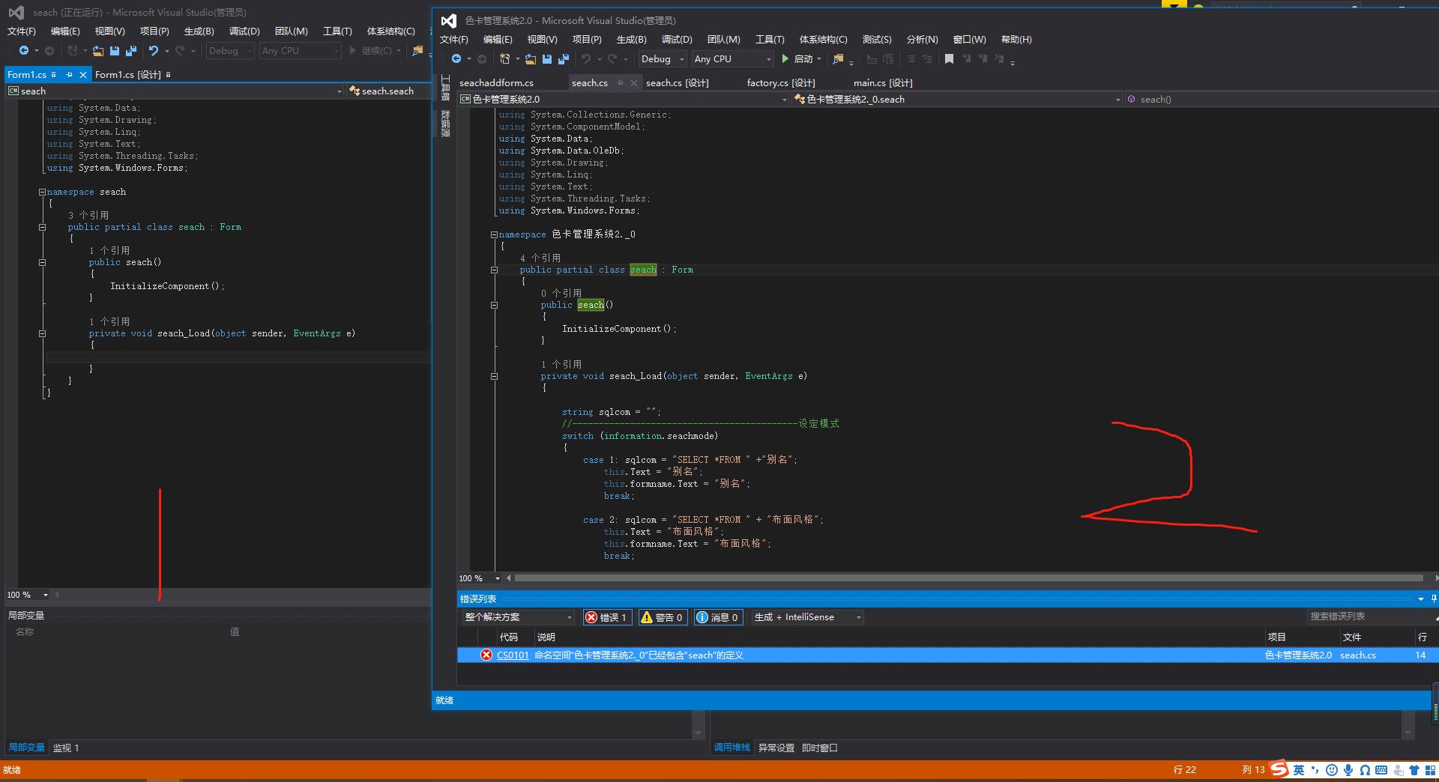The image size is (1439, 782).
Task: Click Save All icon in back seach window
Action: pos(131,50)
